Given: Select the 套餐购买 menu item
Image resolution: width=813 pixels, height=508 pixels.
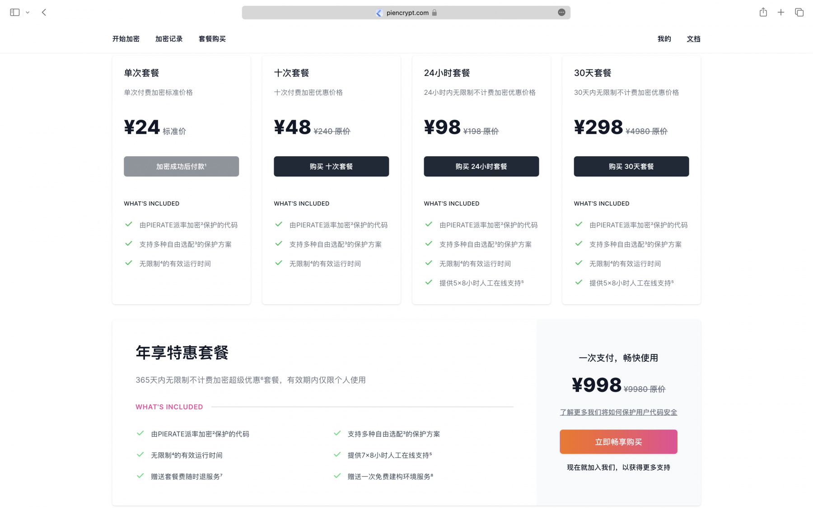Looking at the screenshot, I should click(212, 39).
